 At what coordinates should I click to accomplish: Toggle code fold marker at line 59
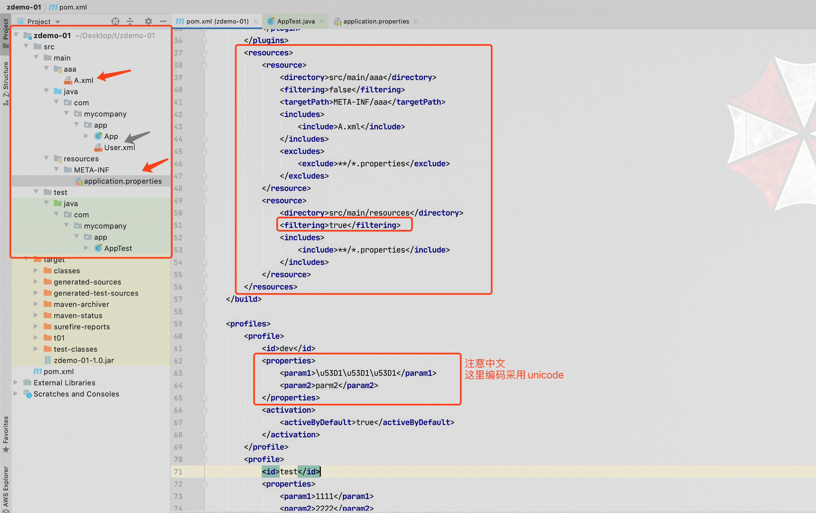(204, 324)
